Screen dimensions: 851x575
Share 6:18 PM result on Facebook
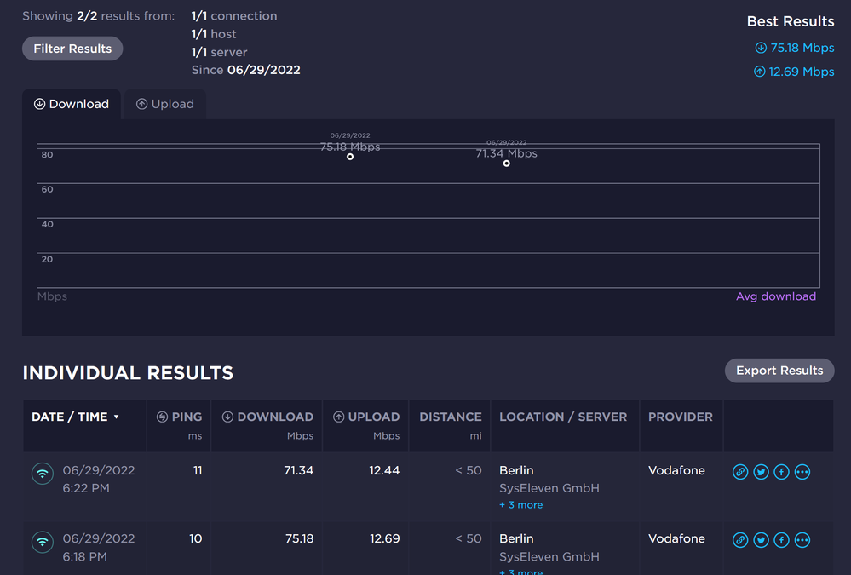pyautogui.click(x=781, y=540)
